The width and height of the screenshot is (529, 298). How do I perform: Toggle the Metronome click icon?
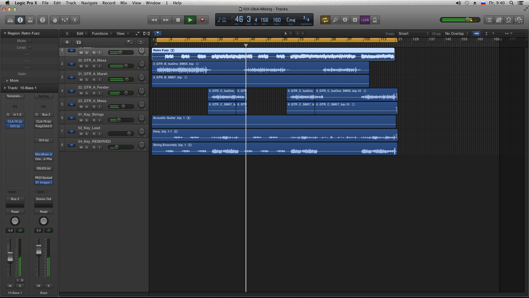tap(375, 20)
